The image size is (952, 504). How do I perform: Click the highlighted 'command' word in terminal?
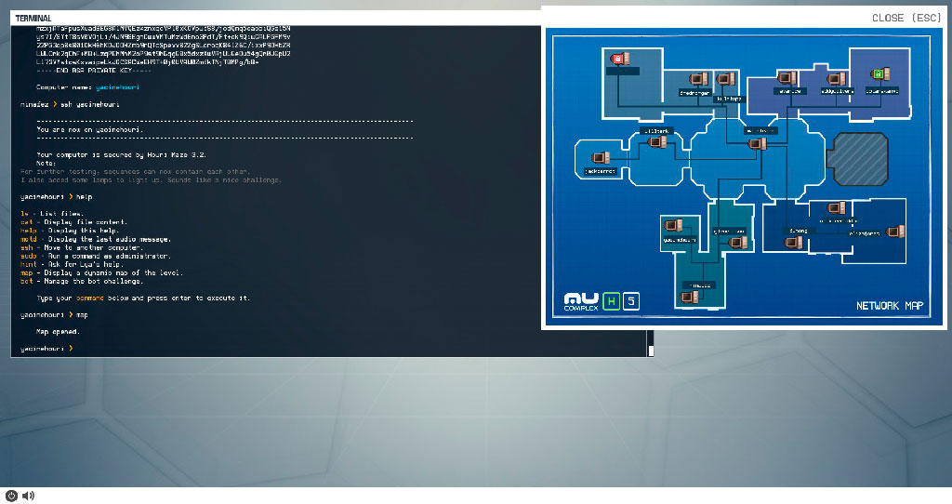point(90,298)
